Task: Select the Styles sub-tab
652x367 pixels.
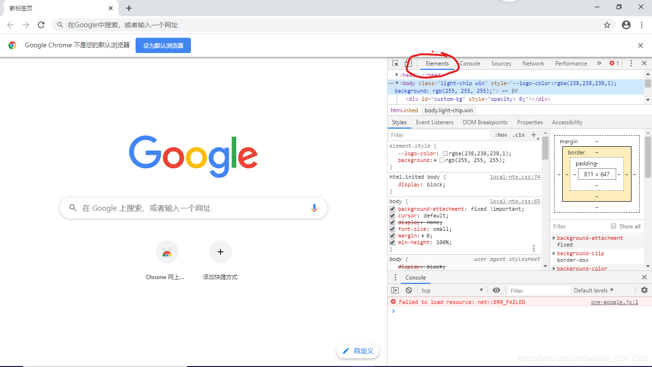Action: point(399,122)
